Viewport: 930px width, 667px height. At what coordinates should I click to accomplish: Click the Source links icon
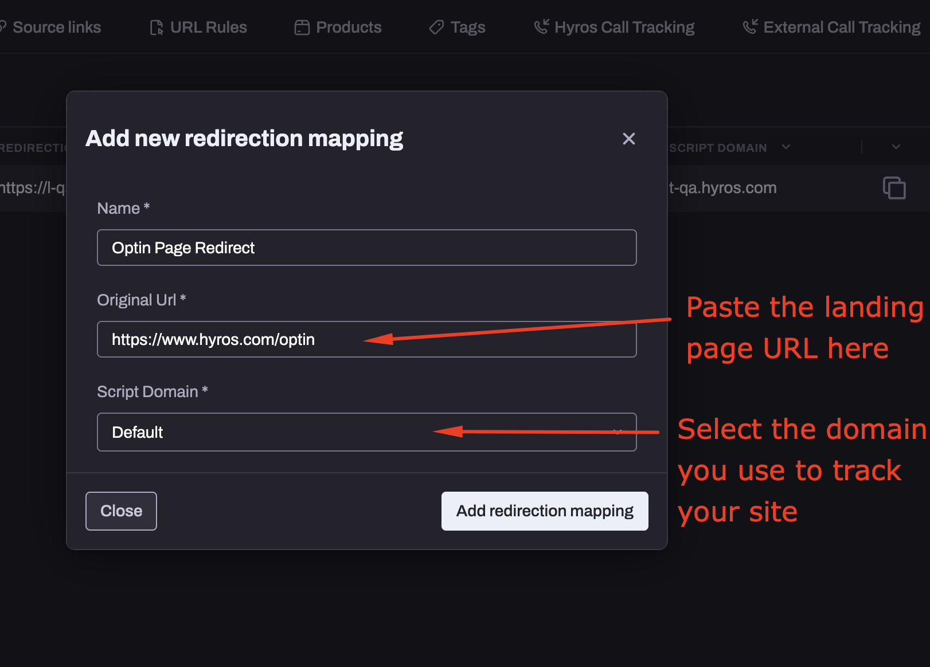point(3,26)
